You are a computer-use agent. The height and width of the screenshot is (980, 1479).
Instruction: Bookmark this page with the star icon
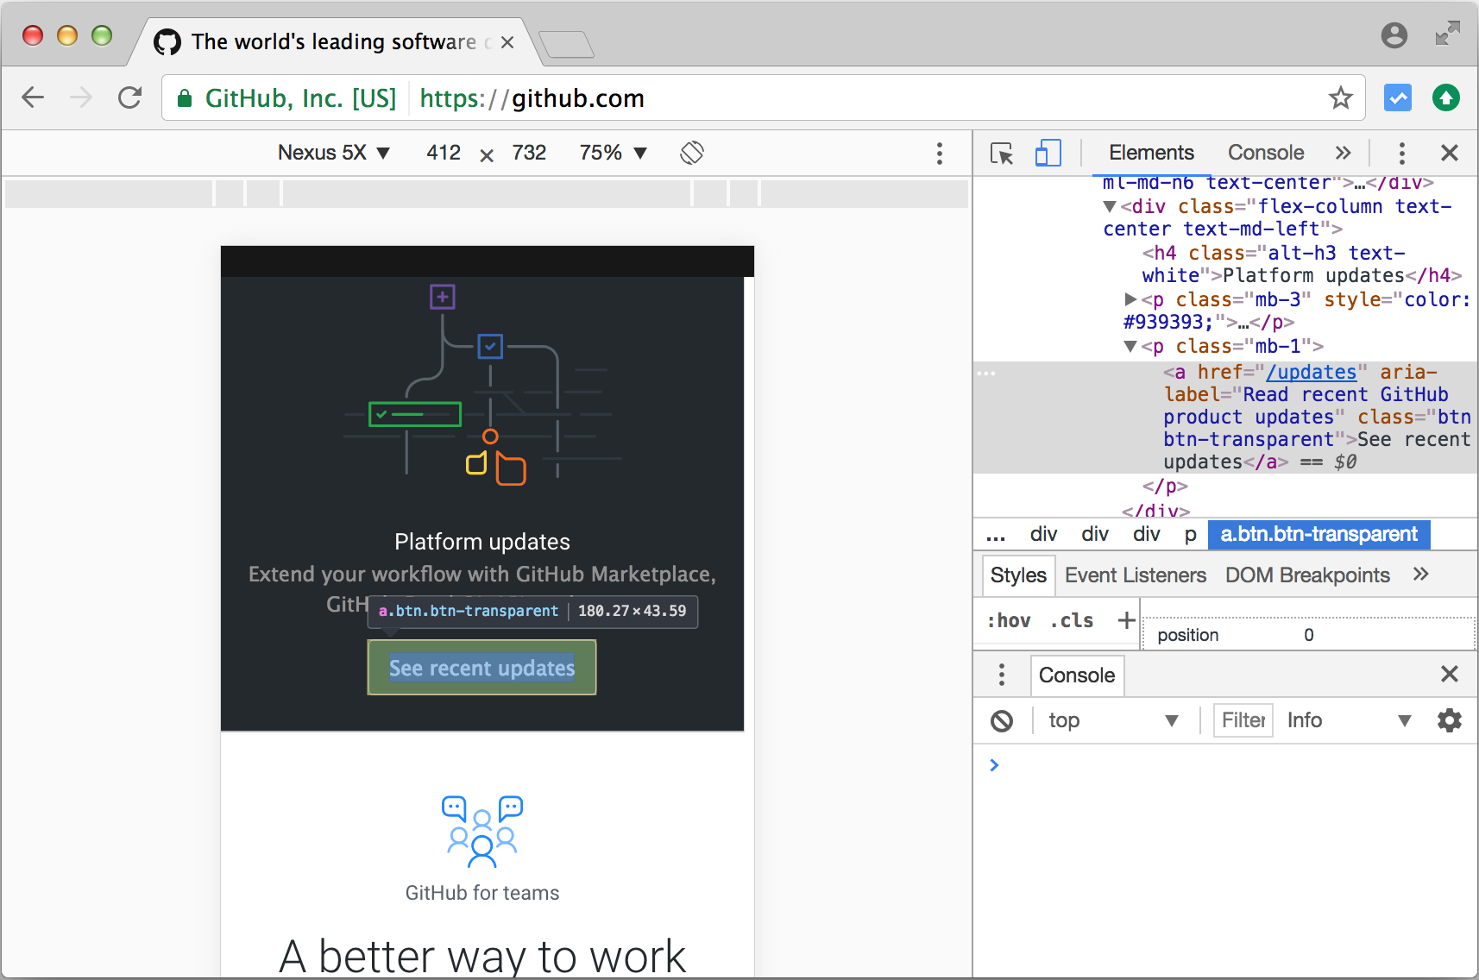pyautogui.click(x=1340, y=97)
